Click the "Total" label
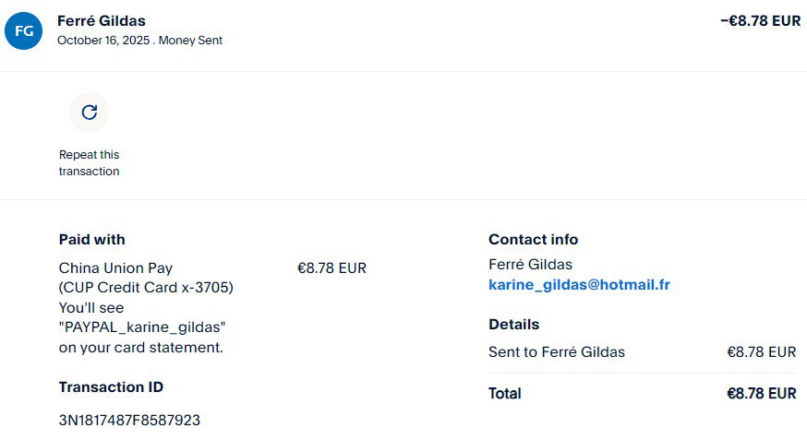The height and width of the screenshot is (440, 807). point(504,394)
